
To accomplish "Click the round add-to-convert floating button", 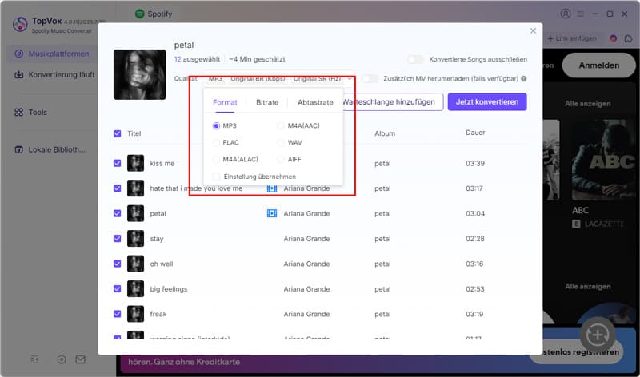I will (598, 335).
